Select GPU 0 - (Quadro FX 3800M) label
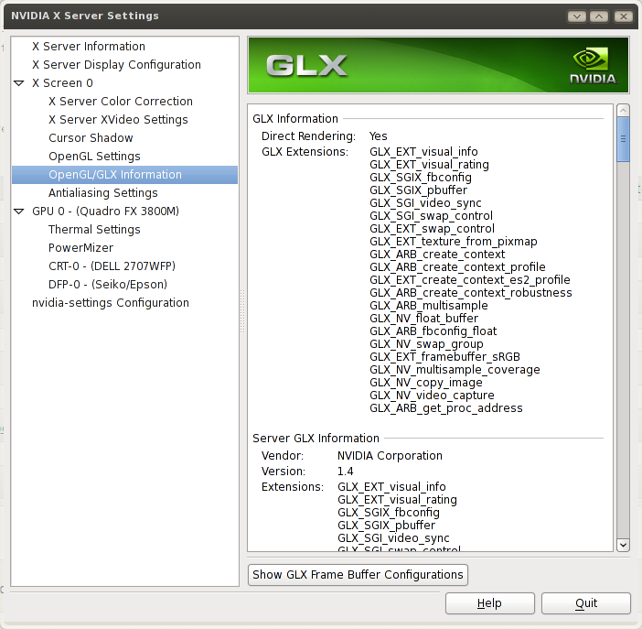 point(106,211)
